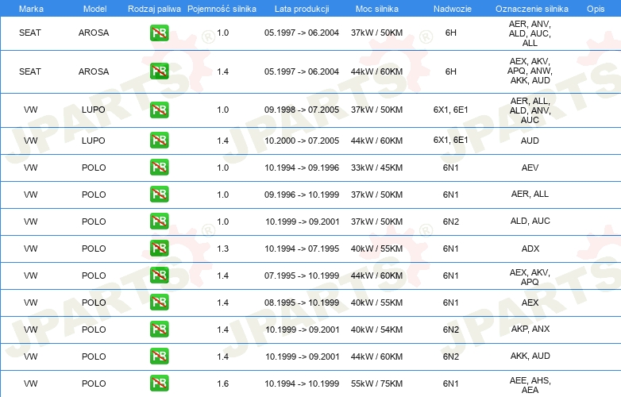Click the Moc silnika column header
Image resolution: width=621 pixels, height=397 pixels.
point(376,8)
